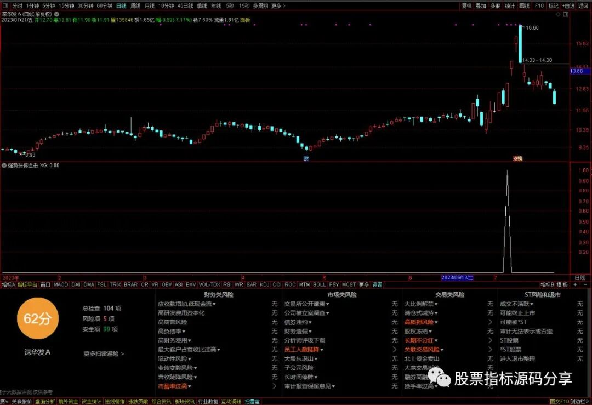Image resolution: width=592 pixels, height=405 pixels.
Task: Click the plus zoom button near 模板
Action: [575, 284]
